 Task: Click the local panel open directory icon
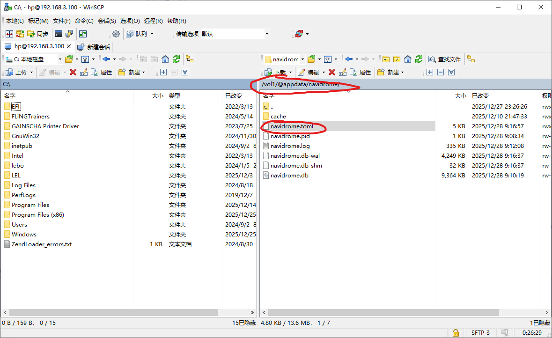coord(69,59)
